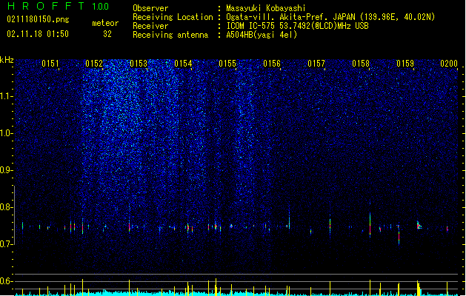Click time marker 0154
The width and height of the screenshot is (466, 296).
(x=183, y=64)
